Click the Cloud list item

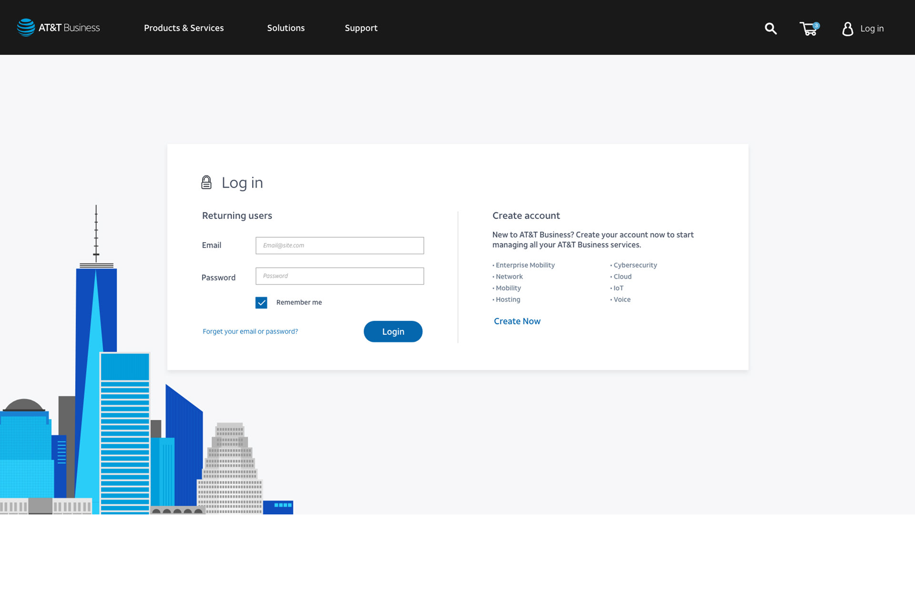[622, 276]
